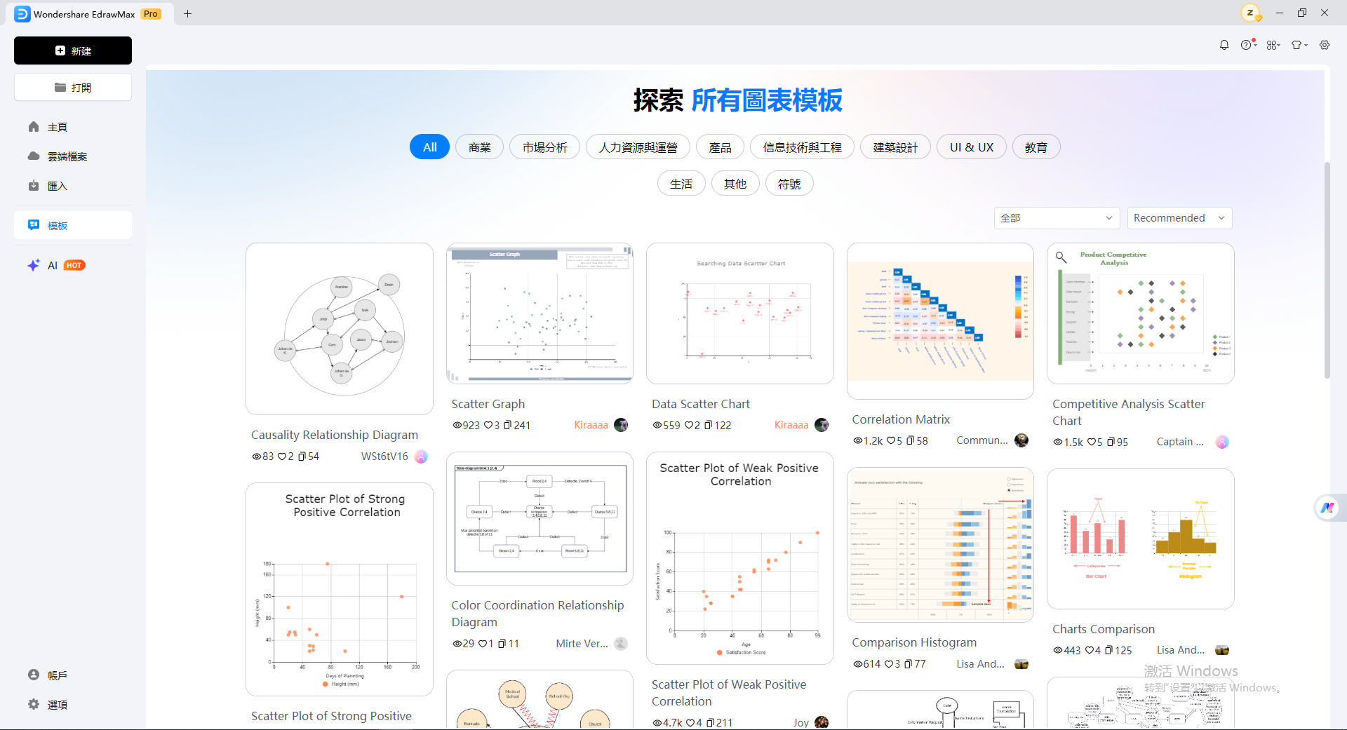This screenshot has width=1347, height=730.
Task: Open the shirt theme icon menu
Action: click(x=1299, y=45)
